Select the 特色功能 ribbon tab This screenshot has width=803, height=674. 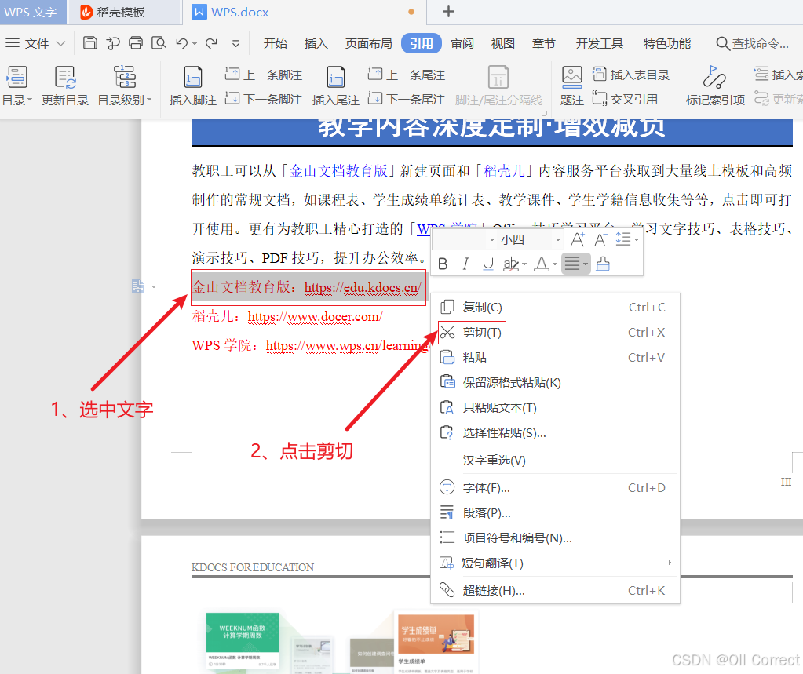coord(666,43)
